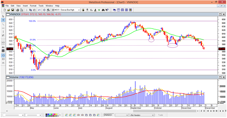The width and height of the screenshot is (227, 118).
Task: Pick the black color swatch in the palette
Action: 46,114
